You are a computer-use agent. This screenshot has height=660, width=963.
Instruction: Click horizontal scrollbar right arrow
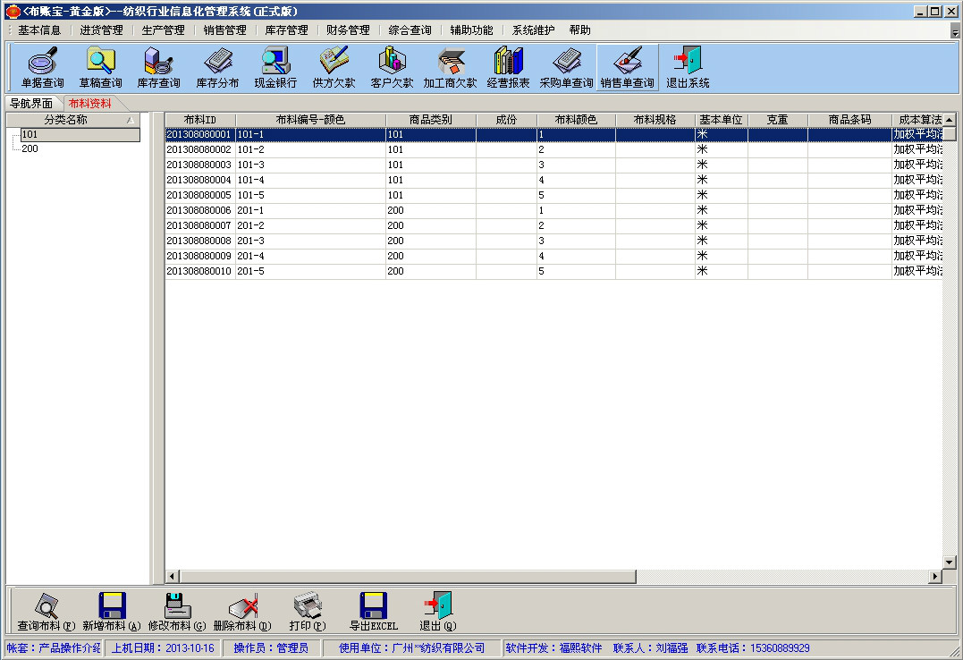coord(935,577)
